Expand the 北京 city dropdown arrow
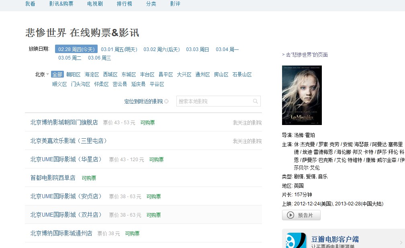The image size is (405, 248). pyautogui.click(x=47, y=74)
